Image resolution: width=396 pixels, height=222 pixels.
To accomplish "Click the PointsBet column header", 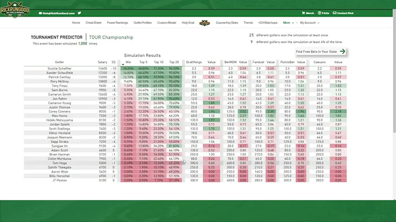I will (287, 62).
